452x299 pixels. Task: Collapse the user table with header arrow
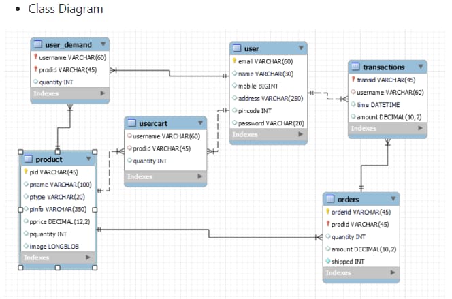tap(300, 49)
